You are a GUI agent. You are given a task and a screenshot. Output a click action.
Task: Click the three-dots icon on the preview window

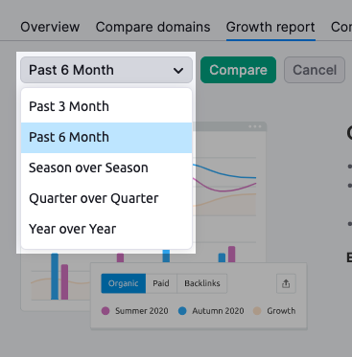pos(255,126)
